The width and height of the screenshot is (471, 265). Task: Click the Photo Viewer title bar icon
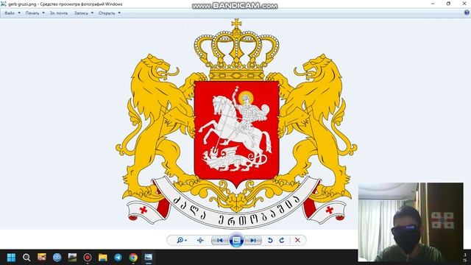coord(3,4)
